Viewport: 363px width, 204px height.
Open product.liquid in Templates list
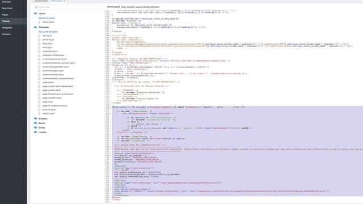(x=49, y=109)
